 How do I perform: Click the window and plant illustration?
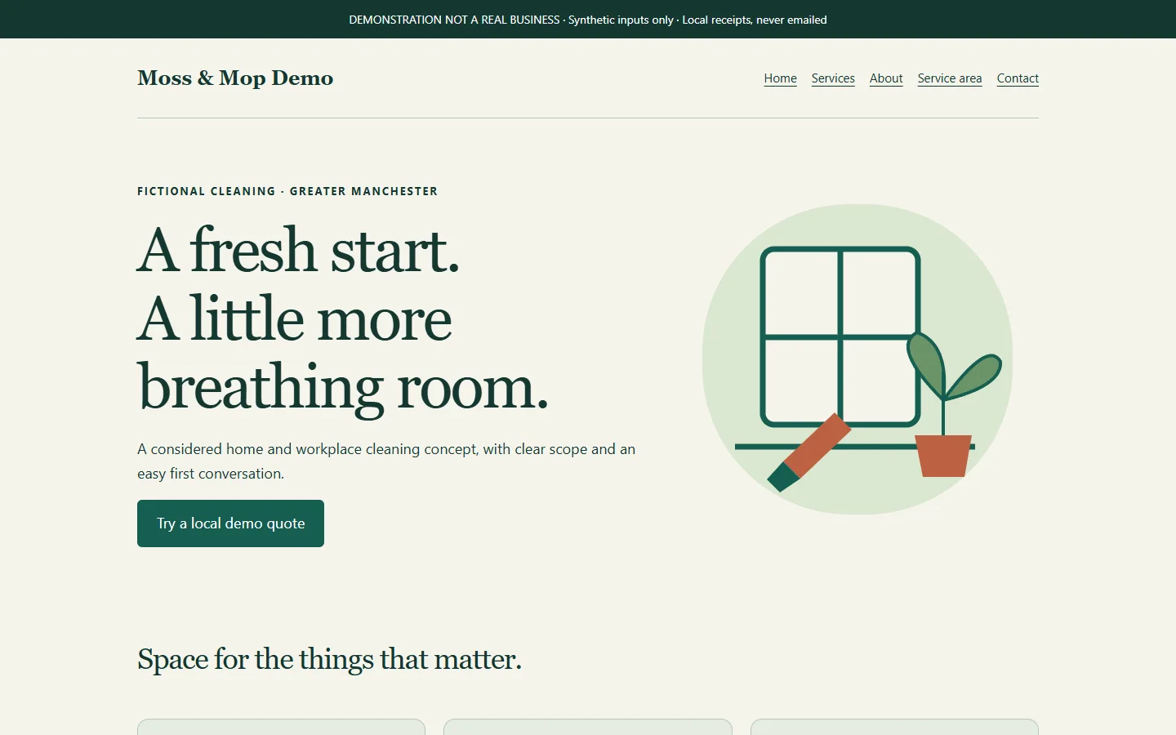click(x=857, y=359)
